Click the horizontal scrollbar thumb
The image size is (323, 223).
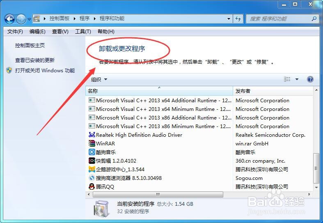click(158, 194)
